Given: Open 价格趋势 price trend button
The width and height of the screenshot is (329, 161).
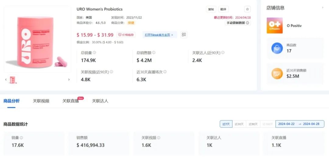Looking at the screenshot, I should click(126, 35).
